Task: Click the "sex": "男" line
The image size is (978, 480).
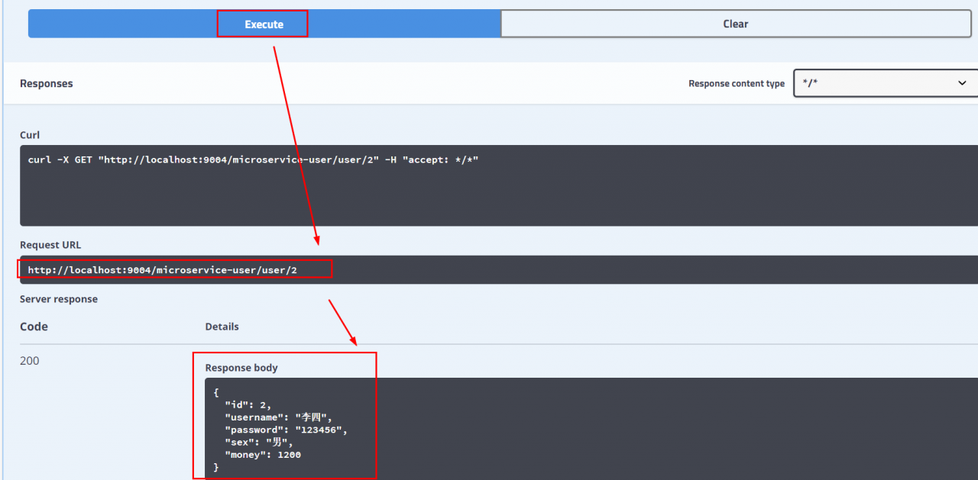Action: (259, 442)
